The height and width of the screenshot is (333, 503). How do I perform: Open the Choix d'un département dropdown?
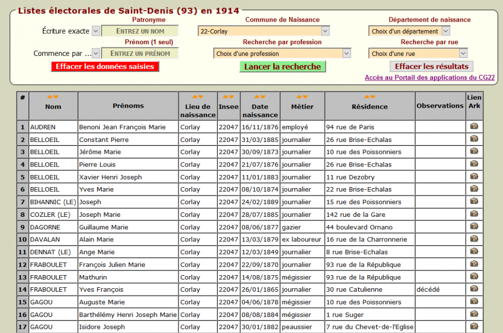pos(445,31)
